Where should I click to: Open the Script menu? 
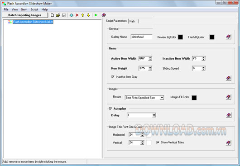tap(34, 9)
